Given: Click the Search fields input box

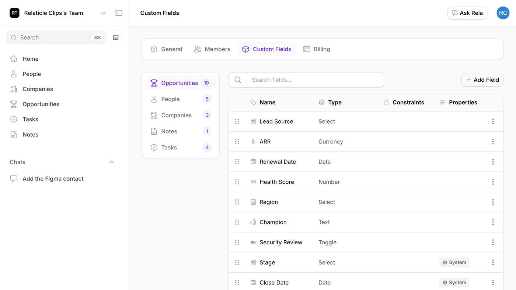Looking at the screenshot, I should (315, 80).
